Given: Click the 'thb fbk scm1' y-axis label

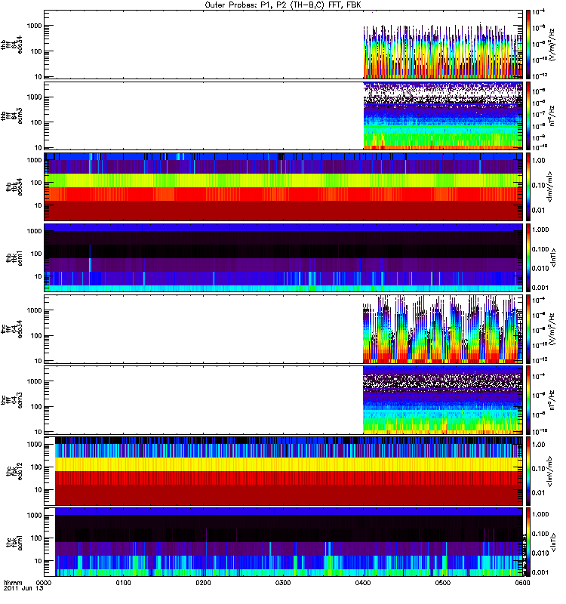Looking at the screenshot, I should pos(14,257).
